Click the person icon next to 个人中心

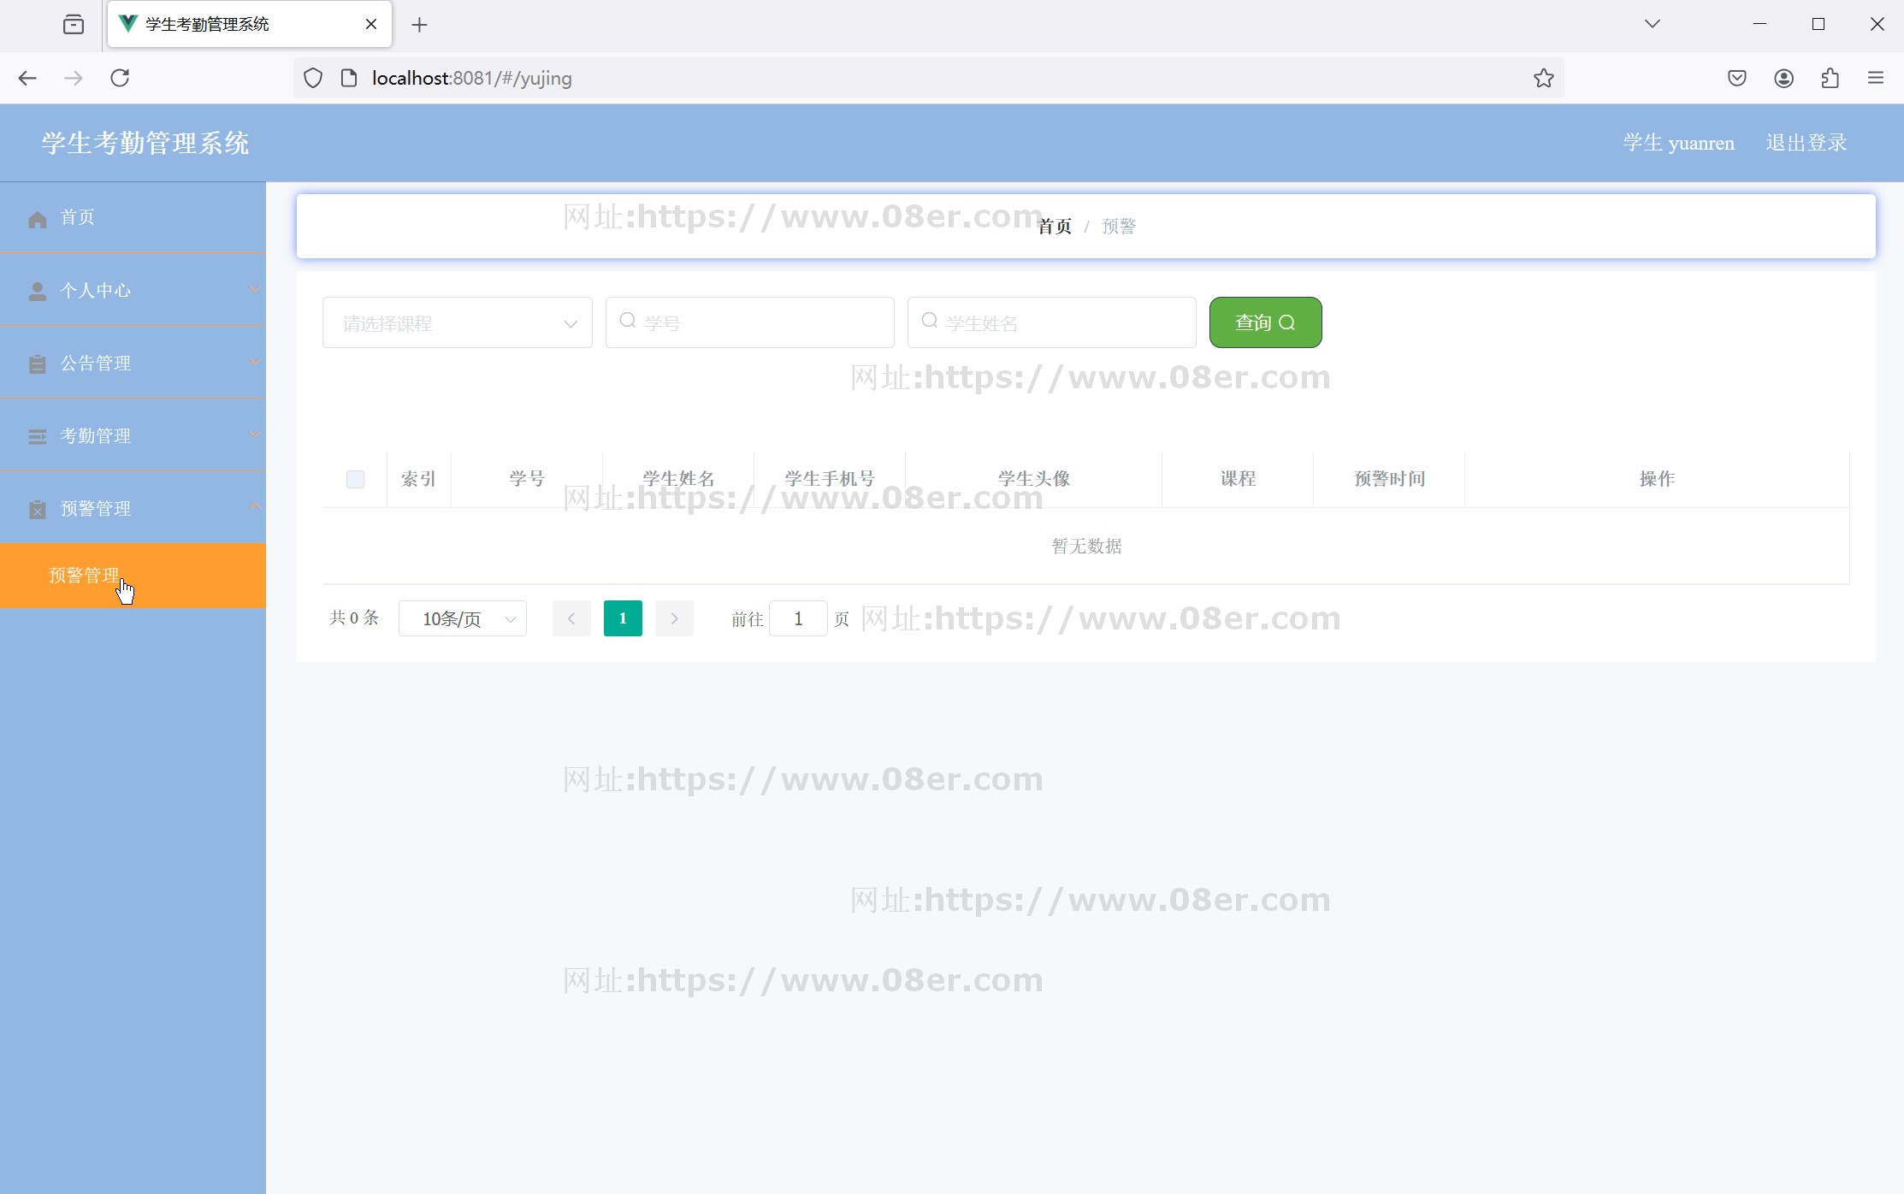click(37, 292)
